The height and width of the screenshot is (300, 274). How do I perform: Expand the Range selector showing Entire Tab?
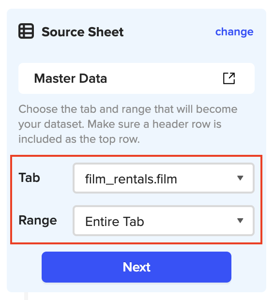tap(164, 221)
